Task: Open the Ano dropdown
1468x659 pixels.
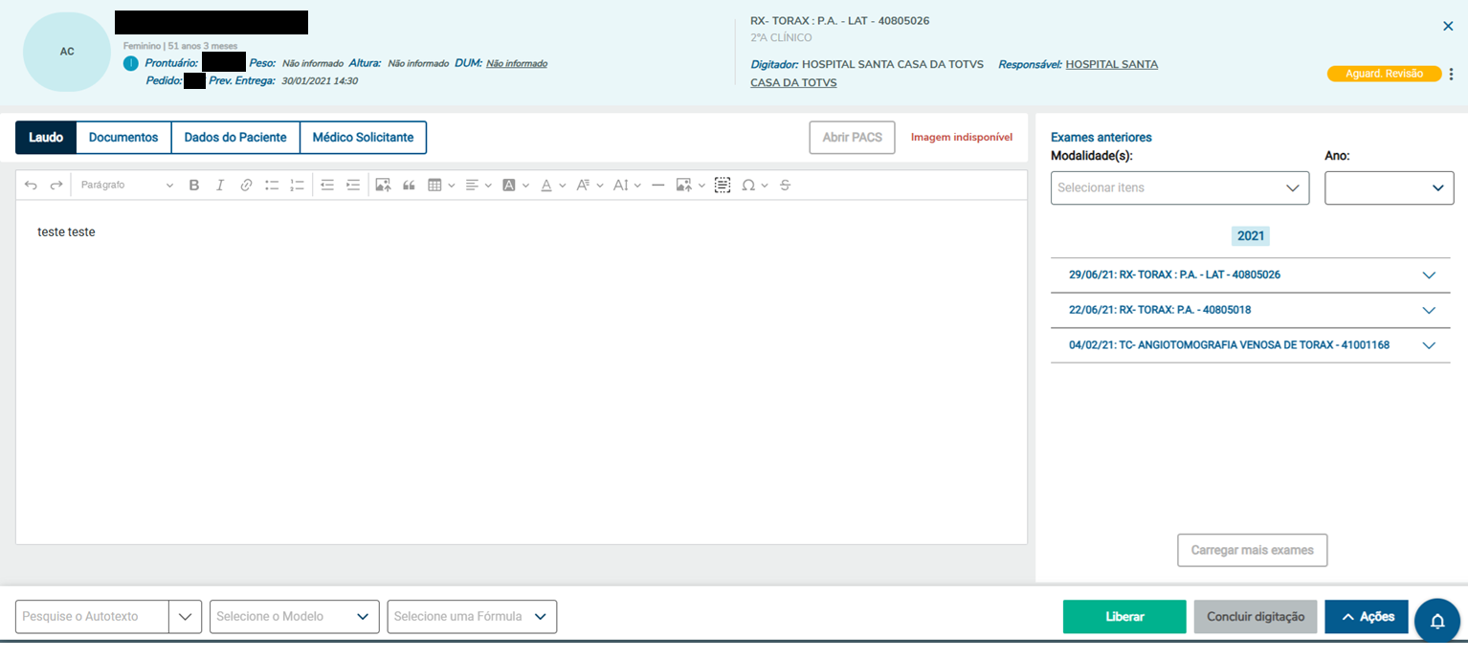Action: click(1390, 188)
